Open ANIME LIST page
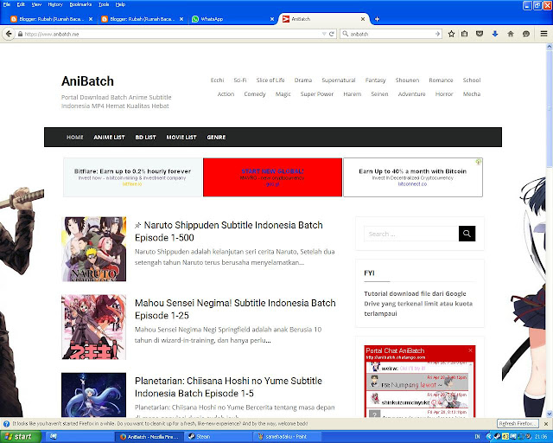The height and width of the screenshot is (443, 553). 109,137
